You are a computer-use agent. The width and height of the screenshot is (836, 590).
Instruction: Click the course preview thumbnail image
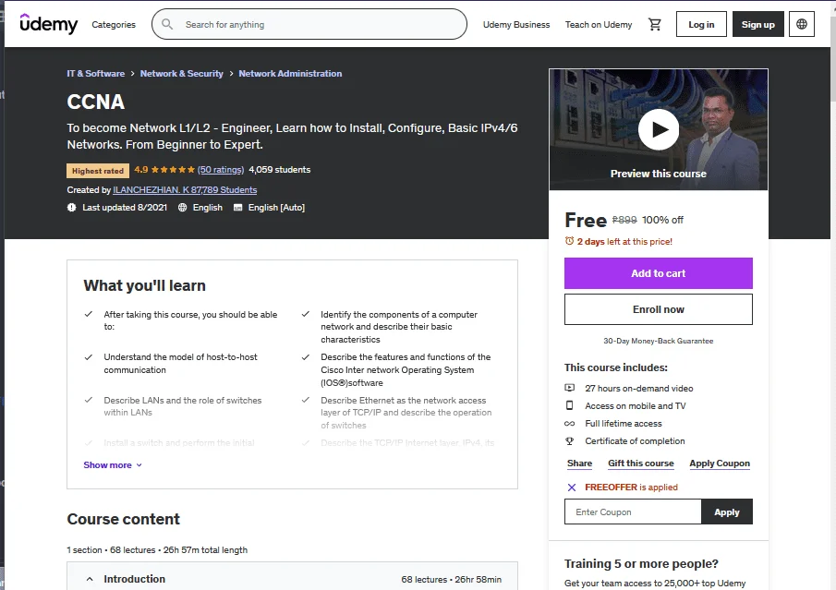[x=659, y=129]
